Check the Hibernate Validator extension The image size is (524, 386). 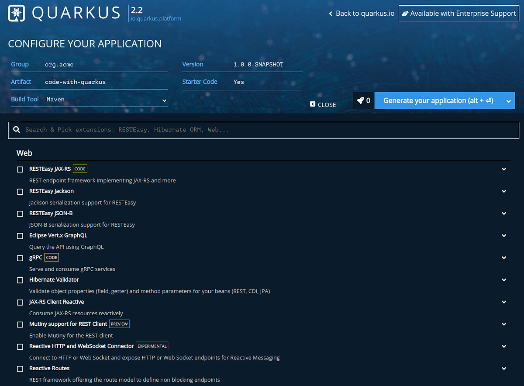(x=20, y=280)
